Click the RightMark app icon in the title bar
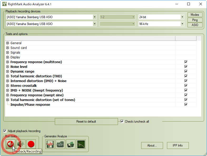 point(4,4)
